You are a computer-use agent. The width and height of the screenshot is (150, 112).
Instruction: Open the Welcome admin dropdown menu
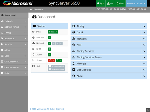[x=136, y=3]
